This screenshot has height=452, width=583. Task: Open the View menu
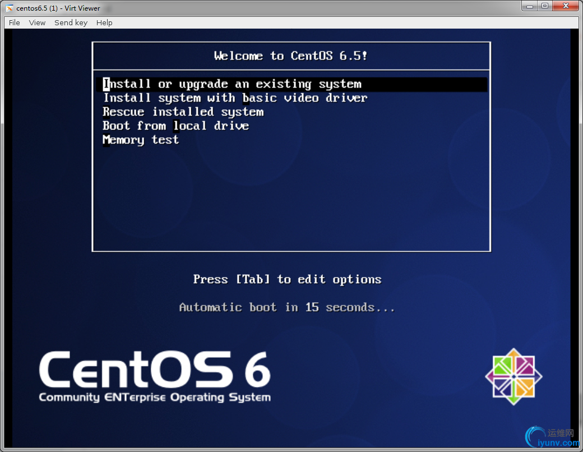pyautogui.click(x=37, y=22)
